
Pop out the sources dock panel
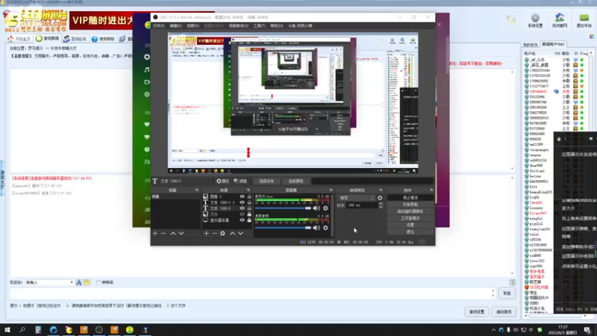coord(249,190)
